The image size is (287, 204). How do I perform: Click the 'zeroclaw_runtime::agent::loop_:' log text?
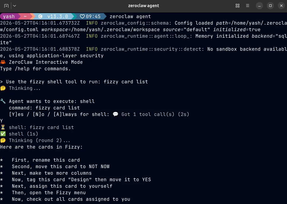pos(146,36)
